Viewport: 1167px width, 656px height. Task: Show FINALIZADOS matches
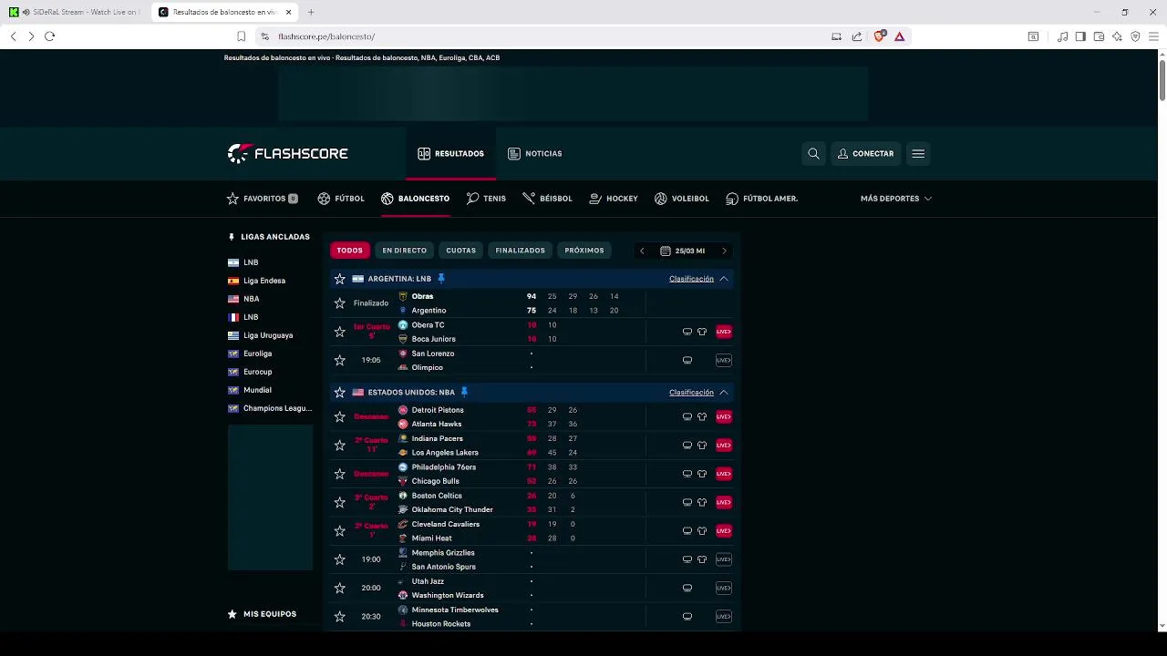520,251
